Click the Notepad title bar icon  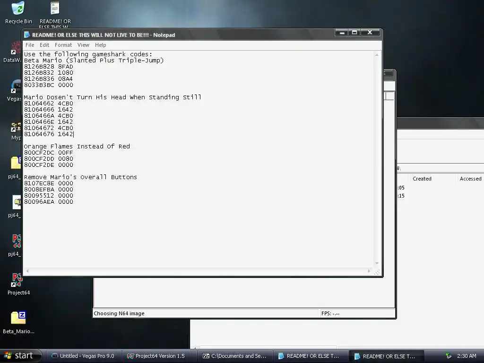point(27,35)
